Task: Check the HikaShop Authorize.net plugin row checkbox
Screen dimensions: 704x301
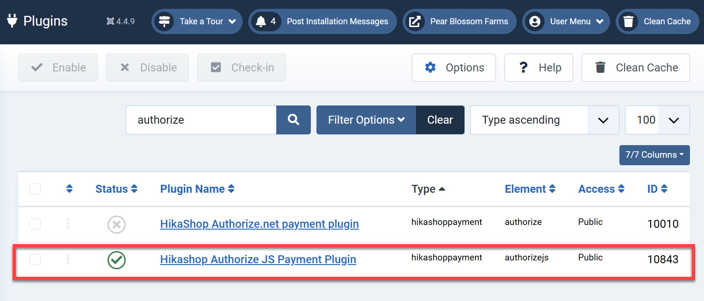Action: point(35,224)
